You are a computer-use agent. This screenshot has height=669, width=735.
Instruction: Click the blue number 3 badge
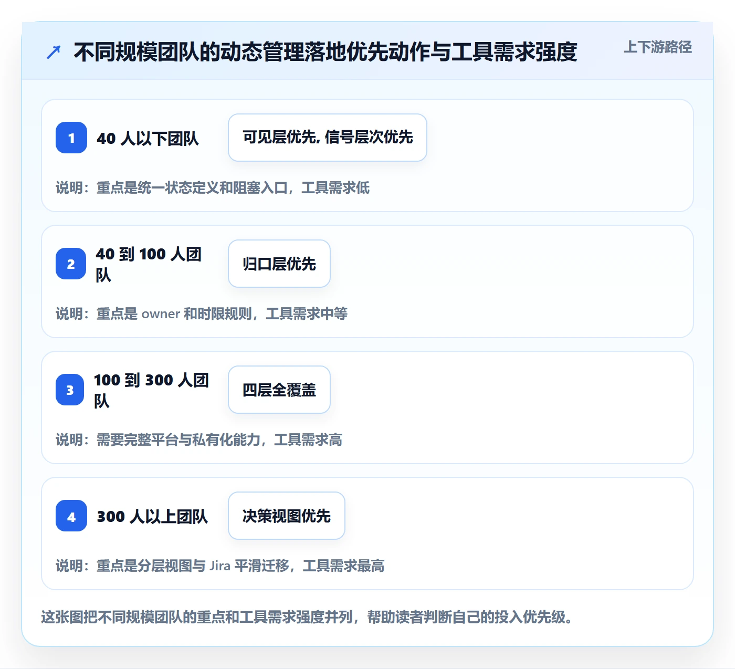click(x=70, y=390)
